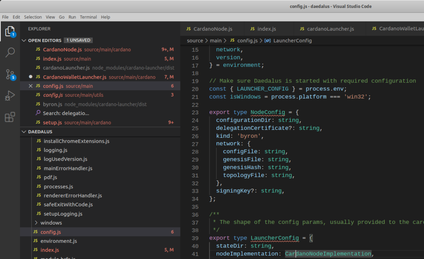Click the EXPLORER panel title
This screenshot has width=424, height=259.
click(x=39, y=29)
